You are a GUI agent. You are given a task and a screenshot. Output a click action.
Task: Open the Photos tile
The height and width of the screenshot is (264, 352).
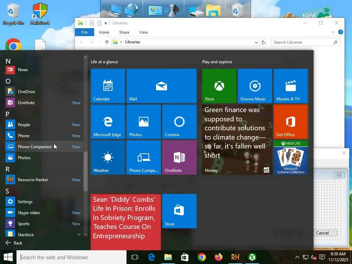click(144, 122)
